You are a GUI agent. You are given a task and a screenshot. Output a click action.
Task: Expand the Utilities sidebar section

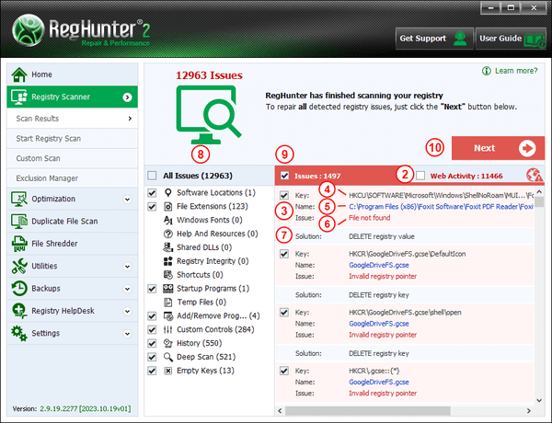click(x=127, y=267)
